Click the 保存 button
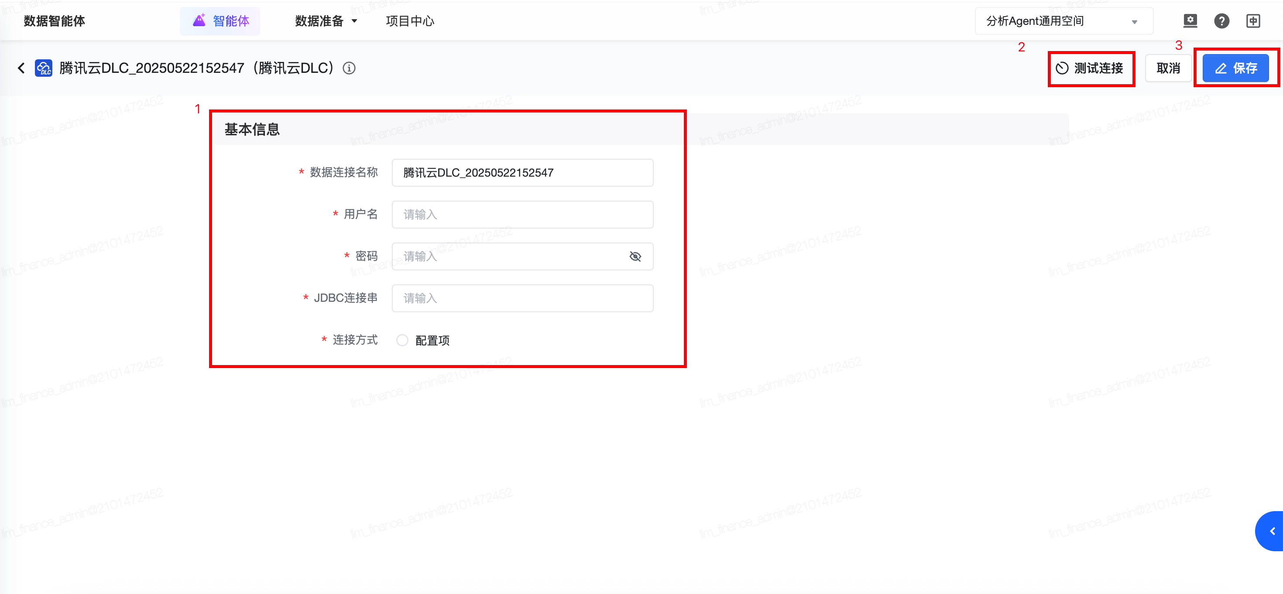 pos(1236,68)
